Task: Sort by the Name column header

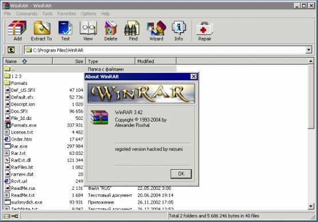Action: tap(28, 61)
